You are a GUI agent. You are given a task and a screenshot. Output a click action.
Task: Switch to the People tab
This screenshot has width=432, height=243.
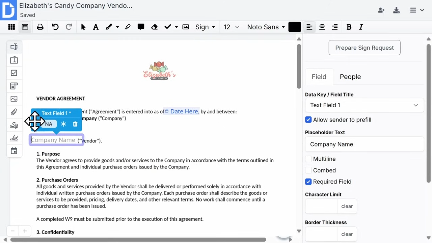point(350,77)
